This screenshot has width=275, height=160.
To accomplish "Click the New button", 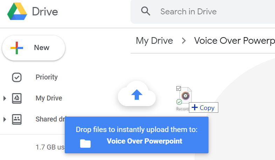I will click(x=34, y=48).
